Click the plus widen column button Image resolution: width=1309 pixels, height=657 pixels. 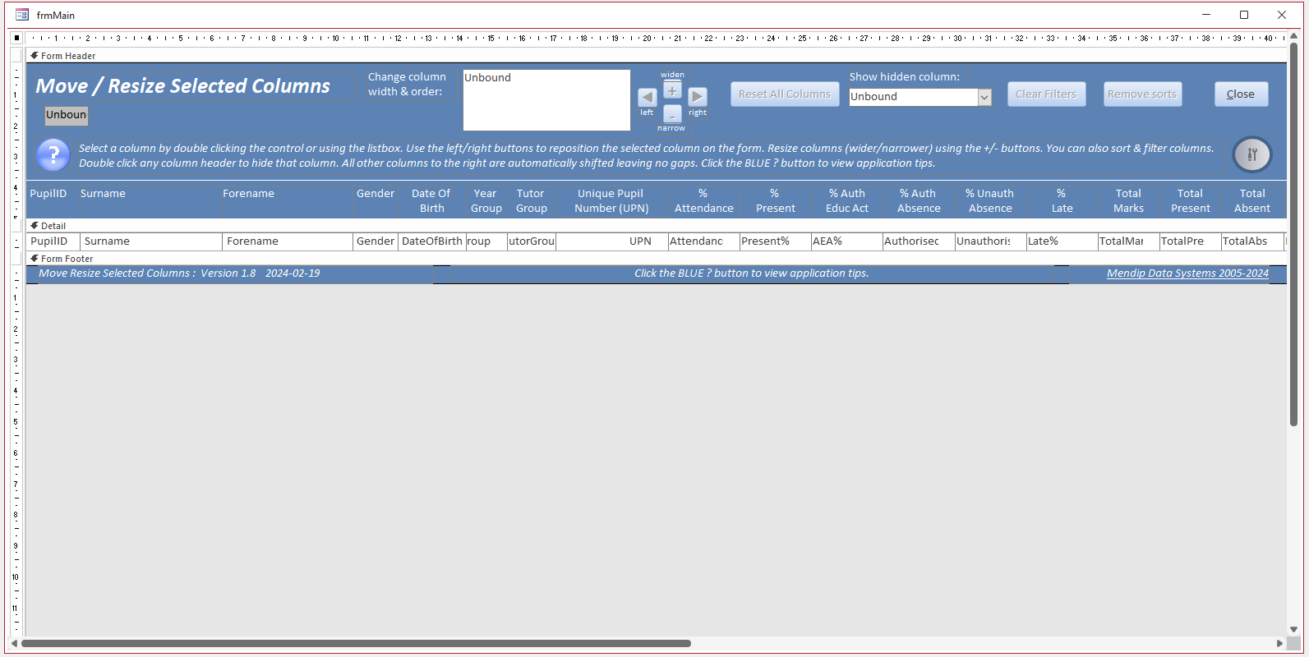672,90
